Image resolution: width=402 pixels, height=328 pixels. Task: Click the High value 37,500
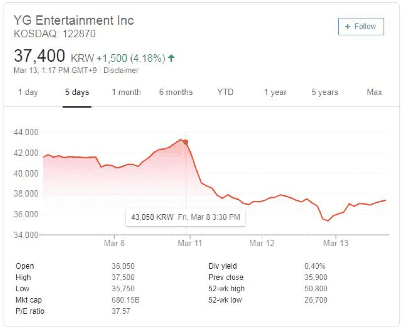click(123, 277)
